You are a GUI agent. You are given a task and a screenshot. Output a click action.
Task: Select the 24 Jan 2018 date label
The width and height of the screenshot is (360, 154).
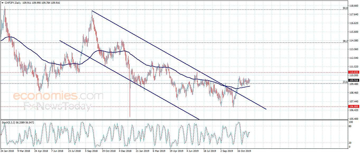pos(7,151)
